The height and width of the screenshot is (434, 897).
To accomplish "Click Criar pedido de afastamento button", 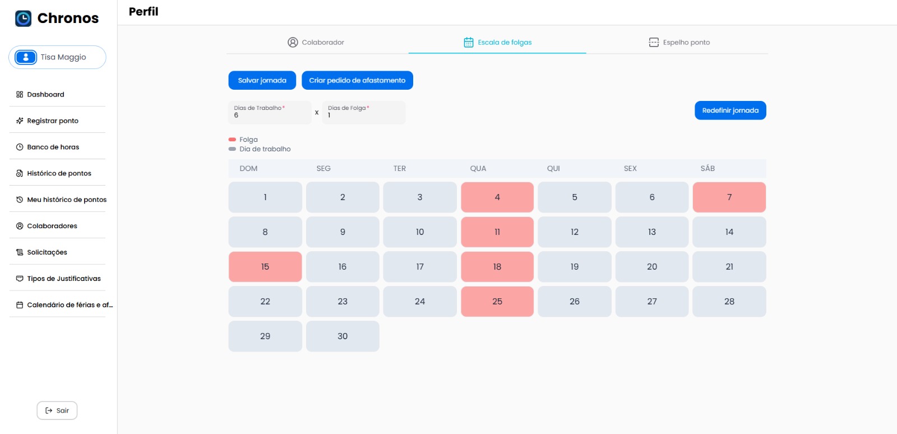I will 357,80.
